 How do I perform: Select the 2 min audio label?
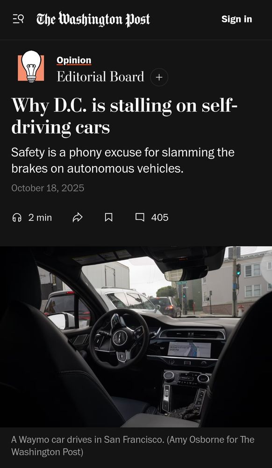pyautogui.click(x=40, y=218)
